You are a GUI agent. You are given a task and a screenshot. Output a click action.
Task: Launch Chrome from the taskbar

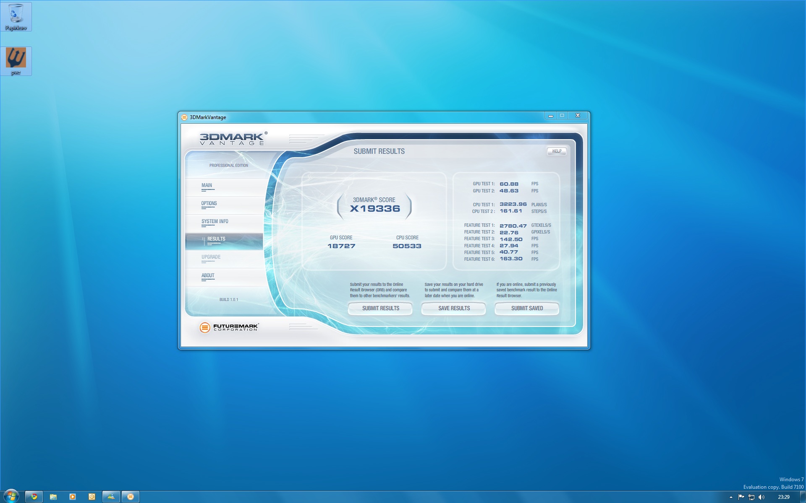pos(34,497)
